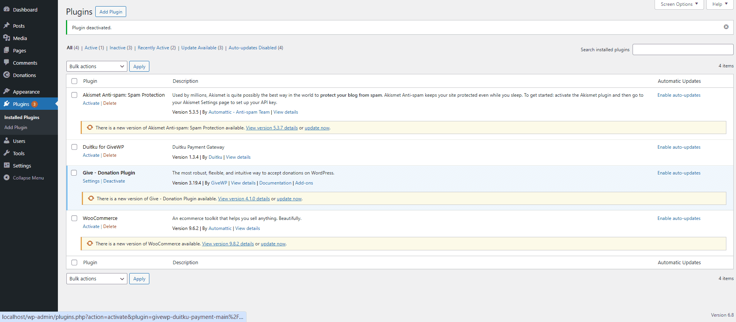This screenshot has height=322, width=736.
Task: Click the WooCommerce update refresh icon
Action: [x=90, y=243]
